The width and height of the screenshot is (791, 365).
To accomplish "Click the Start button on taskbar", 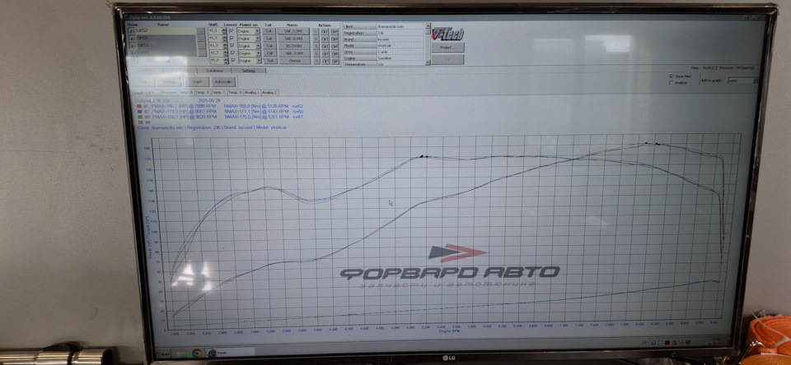I will 163,353.
